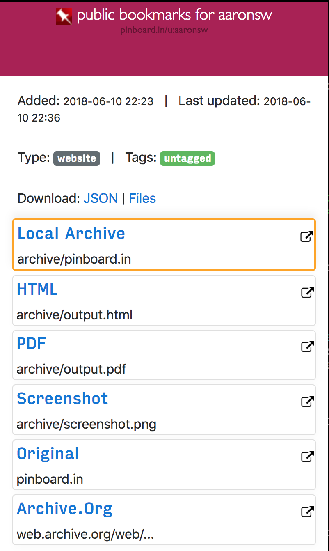
Task: Download the JSON index
Action: point(101,198)
